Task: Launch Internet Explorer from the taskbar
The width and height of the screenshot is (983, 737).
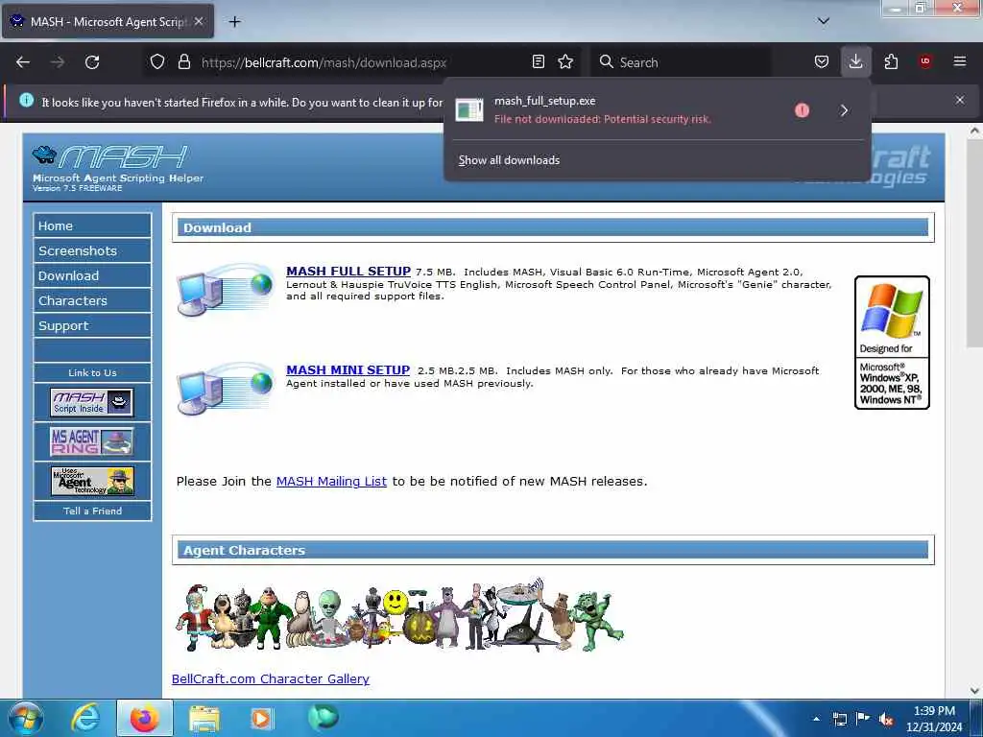Action: tap(85, 718)
